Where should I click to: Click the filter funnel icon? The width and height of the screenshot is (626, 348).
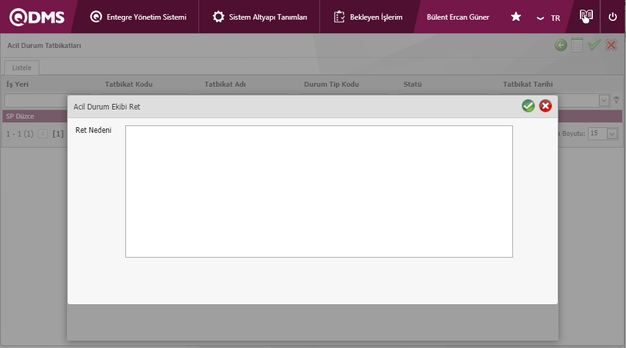616,100
